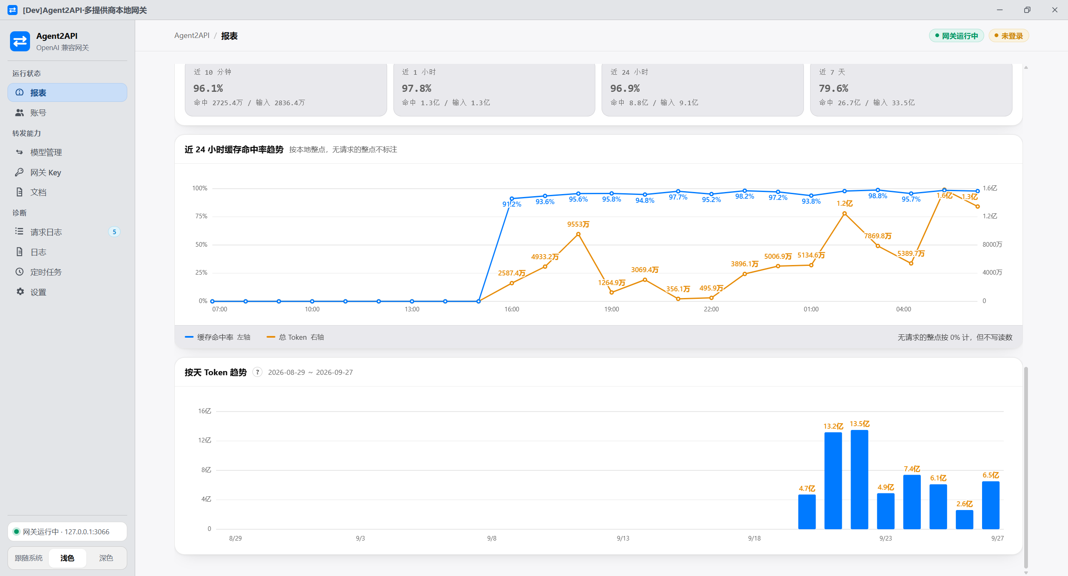1068x576 pixels.
Task: Click the scrollbar up arrow
Action: (x=1026, y=67)
